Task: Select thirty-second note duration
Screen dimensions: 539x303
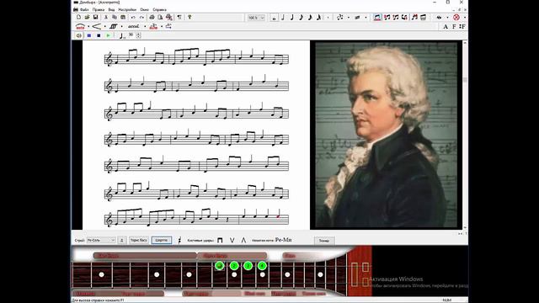Action: point(318,18)
